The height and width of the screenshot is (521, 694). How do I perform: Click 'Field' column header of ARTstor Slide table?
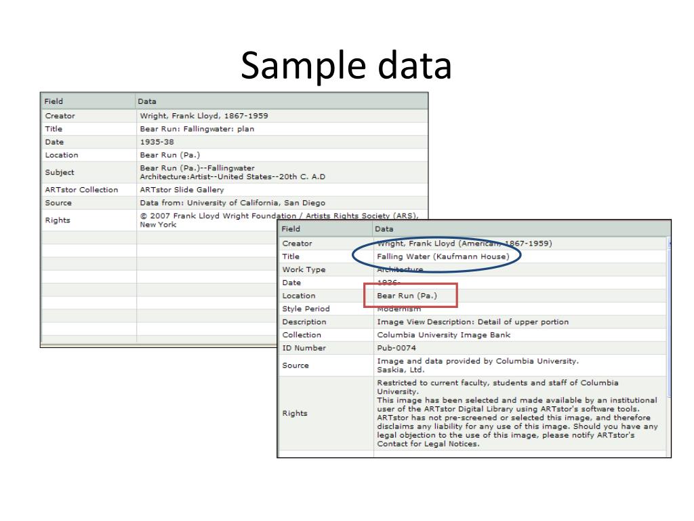54,102
